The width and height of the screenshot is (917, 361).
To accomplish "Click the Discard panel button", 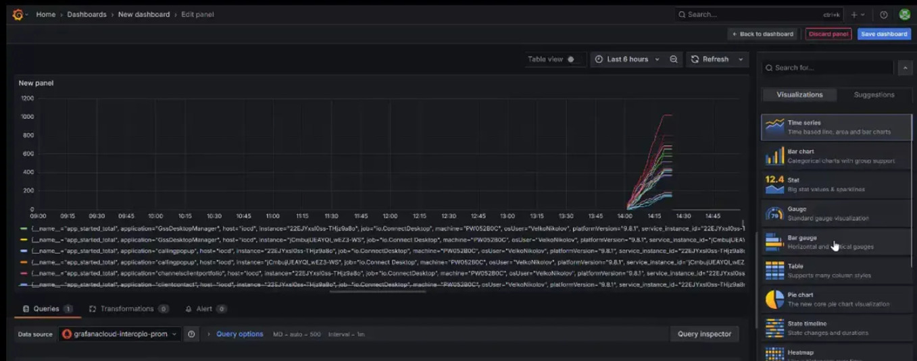I will [x=828, y=34].
